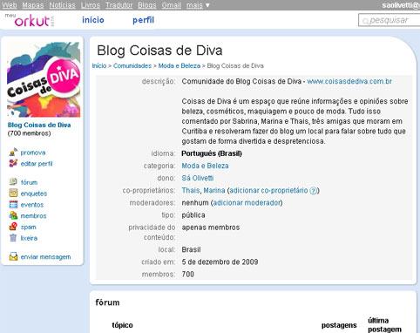Open co-owner Thais profile link
420x333 pixels.
pyautogui.click(x=191, y=190)
